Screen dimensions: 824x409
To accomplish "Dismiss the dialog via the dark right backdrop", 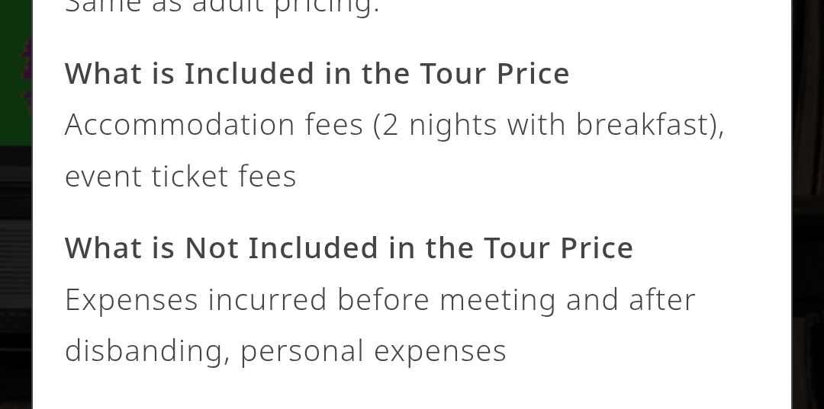I will [x=808, y=204].
